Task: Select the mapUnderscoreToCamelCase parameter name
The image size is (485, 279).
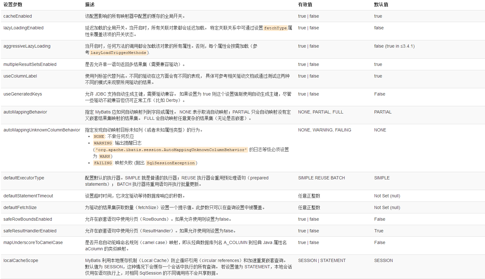Action: pos(33,242)
